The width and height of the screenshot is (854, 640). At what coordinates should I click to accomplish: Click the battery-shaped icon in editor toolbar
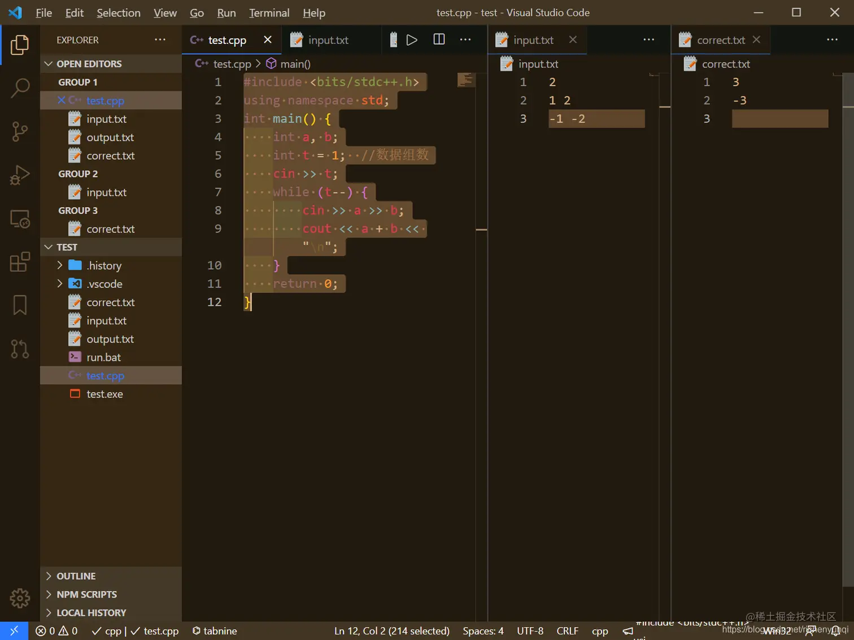[x=394, y=40]
